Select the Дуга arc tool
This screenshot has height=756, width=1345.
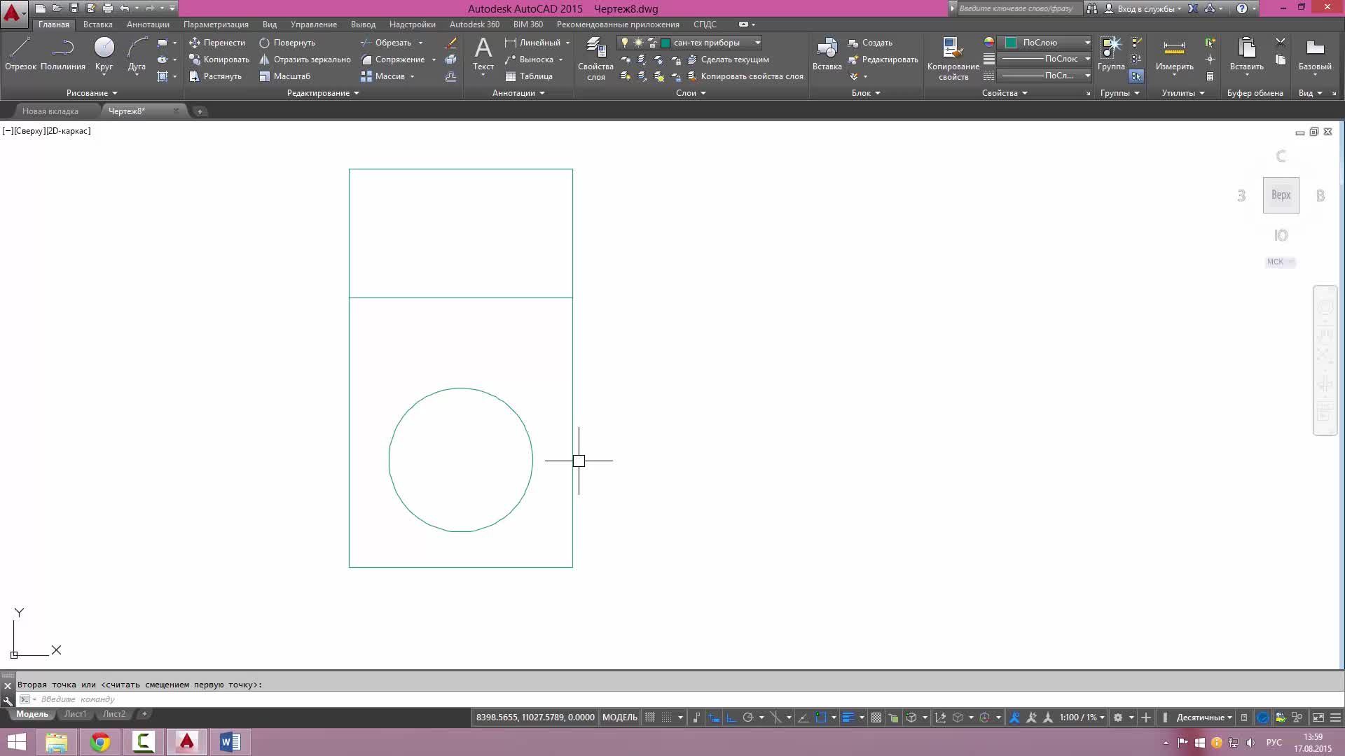point(137,55)
